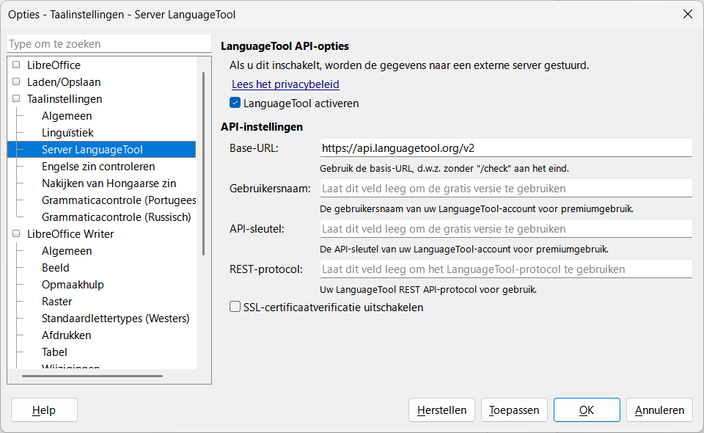
Task: Focus the Gebruikersnaam text field
Action: (506, 189)
